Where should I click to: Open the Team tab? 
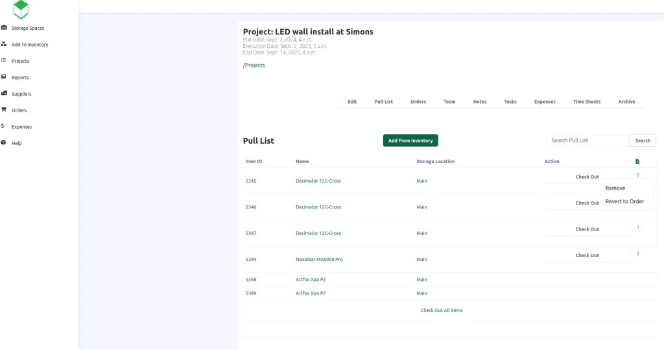coord(449,102)
